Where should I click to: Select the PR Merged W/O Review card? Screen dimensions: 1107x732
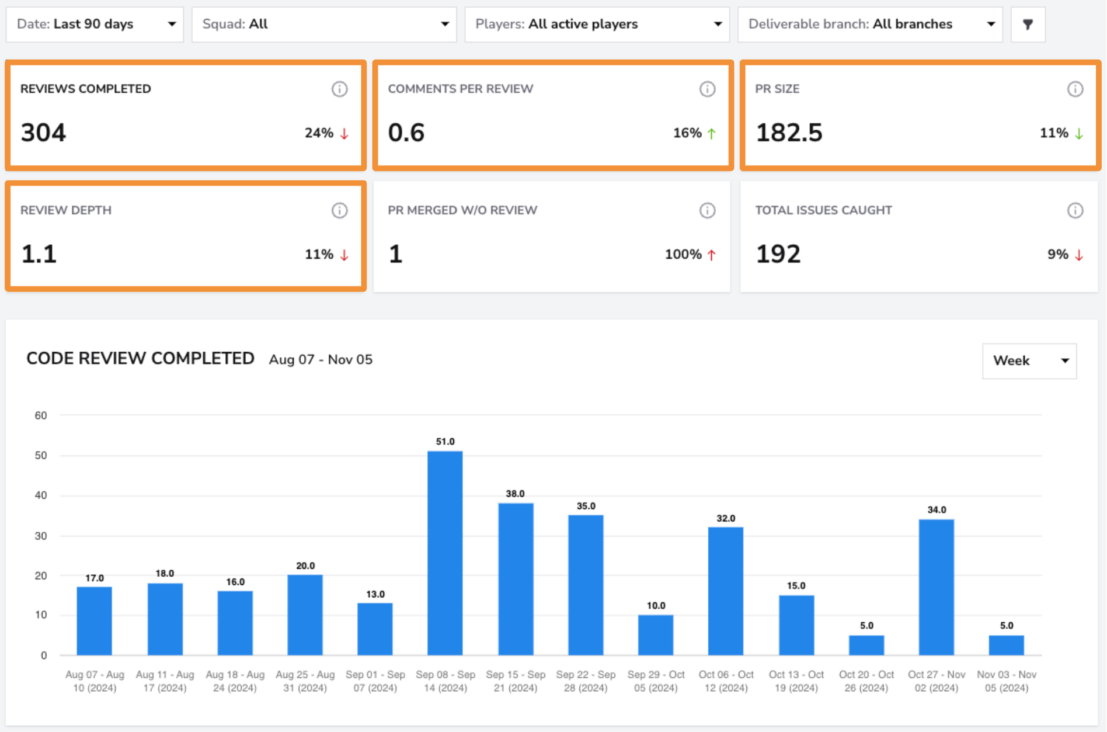pos(552,237)
